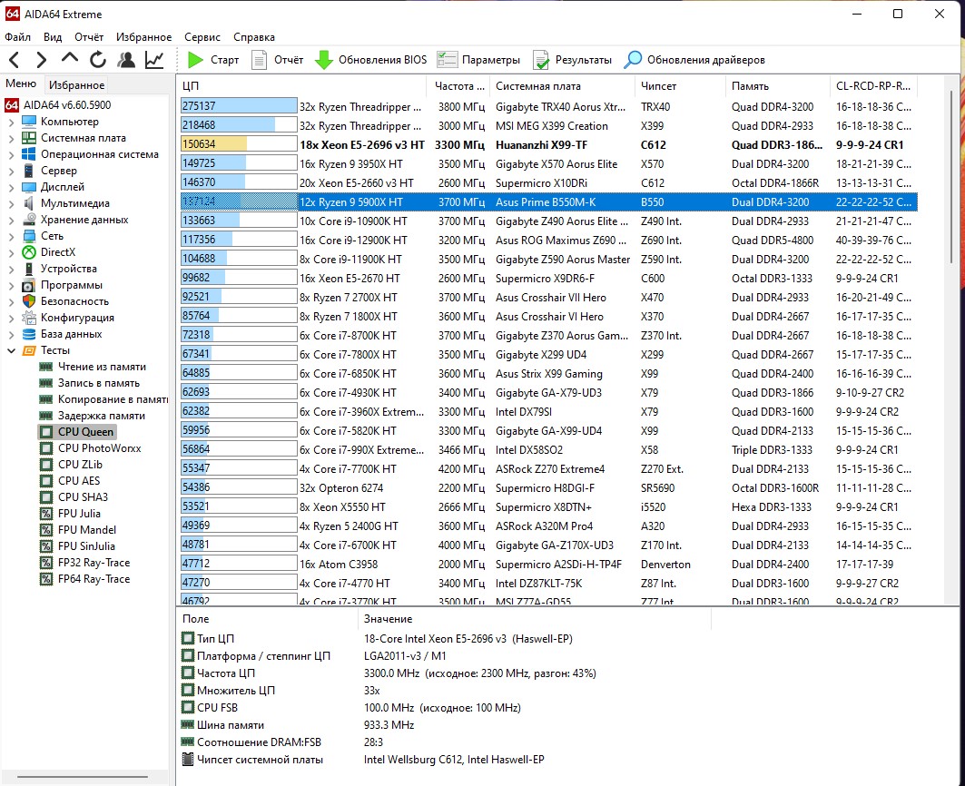Sort by the Системная плата column header
965x786 pixels.
click(563, 86)
